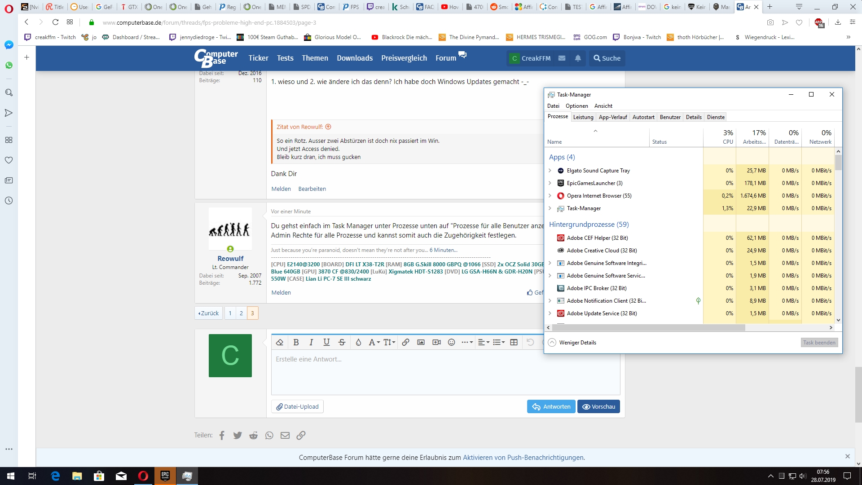Click Antworten button to post reply
This screenshot has height=485, width=862.
[x=551, y=406]
